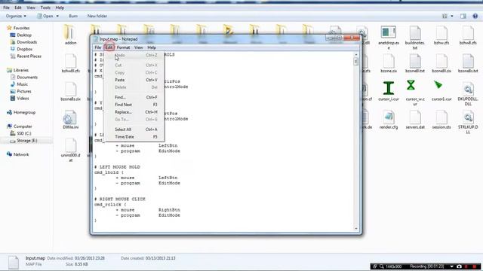
Task: Click the recorder magnifier zoom icon
Action: coord(382,266)
